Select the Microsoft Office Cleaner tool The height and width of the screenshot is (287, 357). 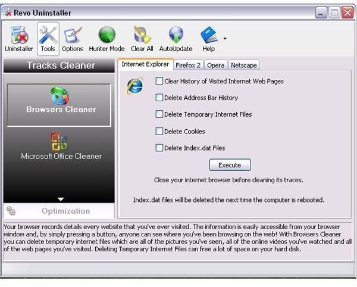(61, 146)
